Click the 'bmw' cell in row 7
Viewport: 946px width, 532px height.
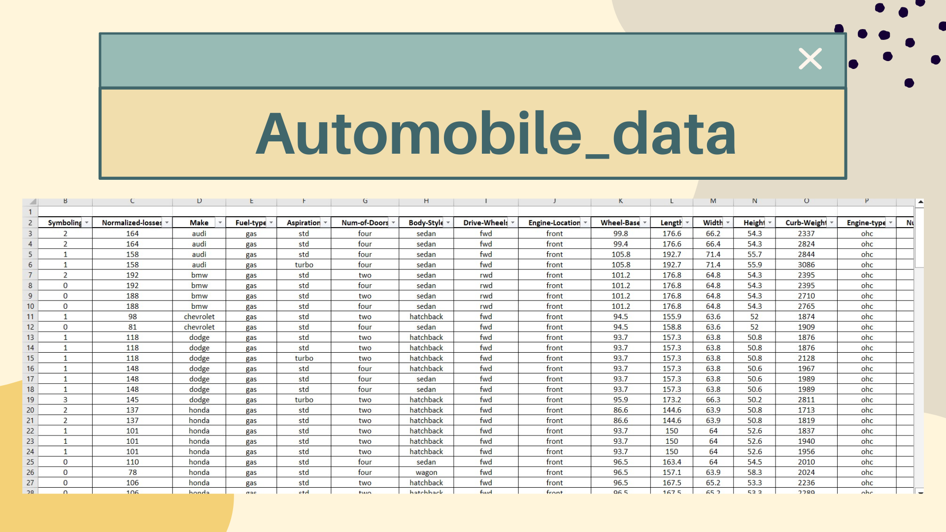tap(199, 275)
